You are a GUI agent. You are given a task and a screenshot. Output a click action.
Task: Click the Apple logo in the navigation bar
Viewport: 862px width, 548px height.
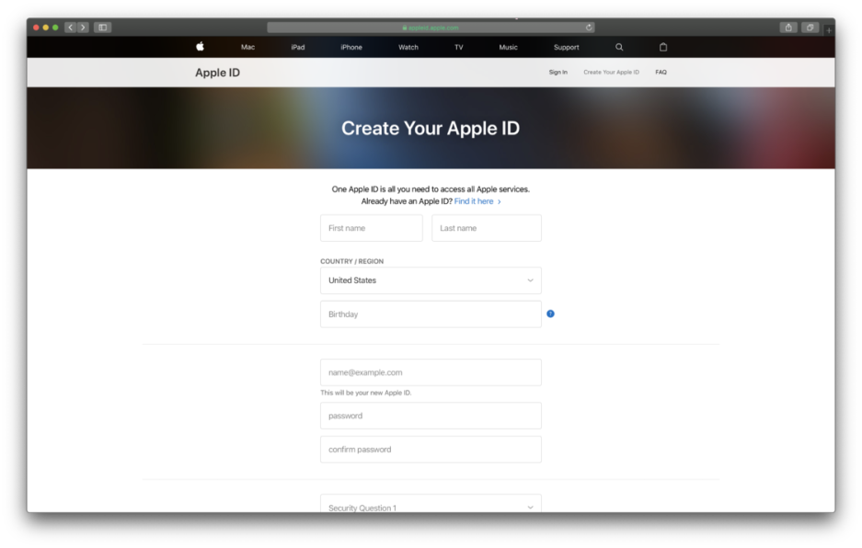(x=200, y=47)
